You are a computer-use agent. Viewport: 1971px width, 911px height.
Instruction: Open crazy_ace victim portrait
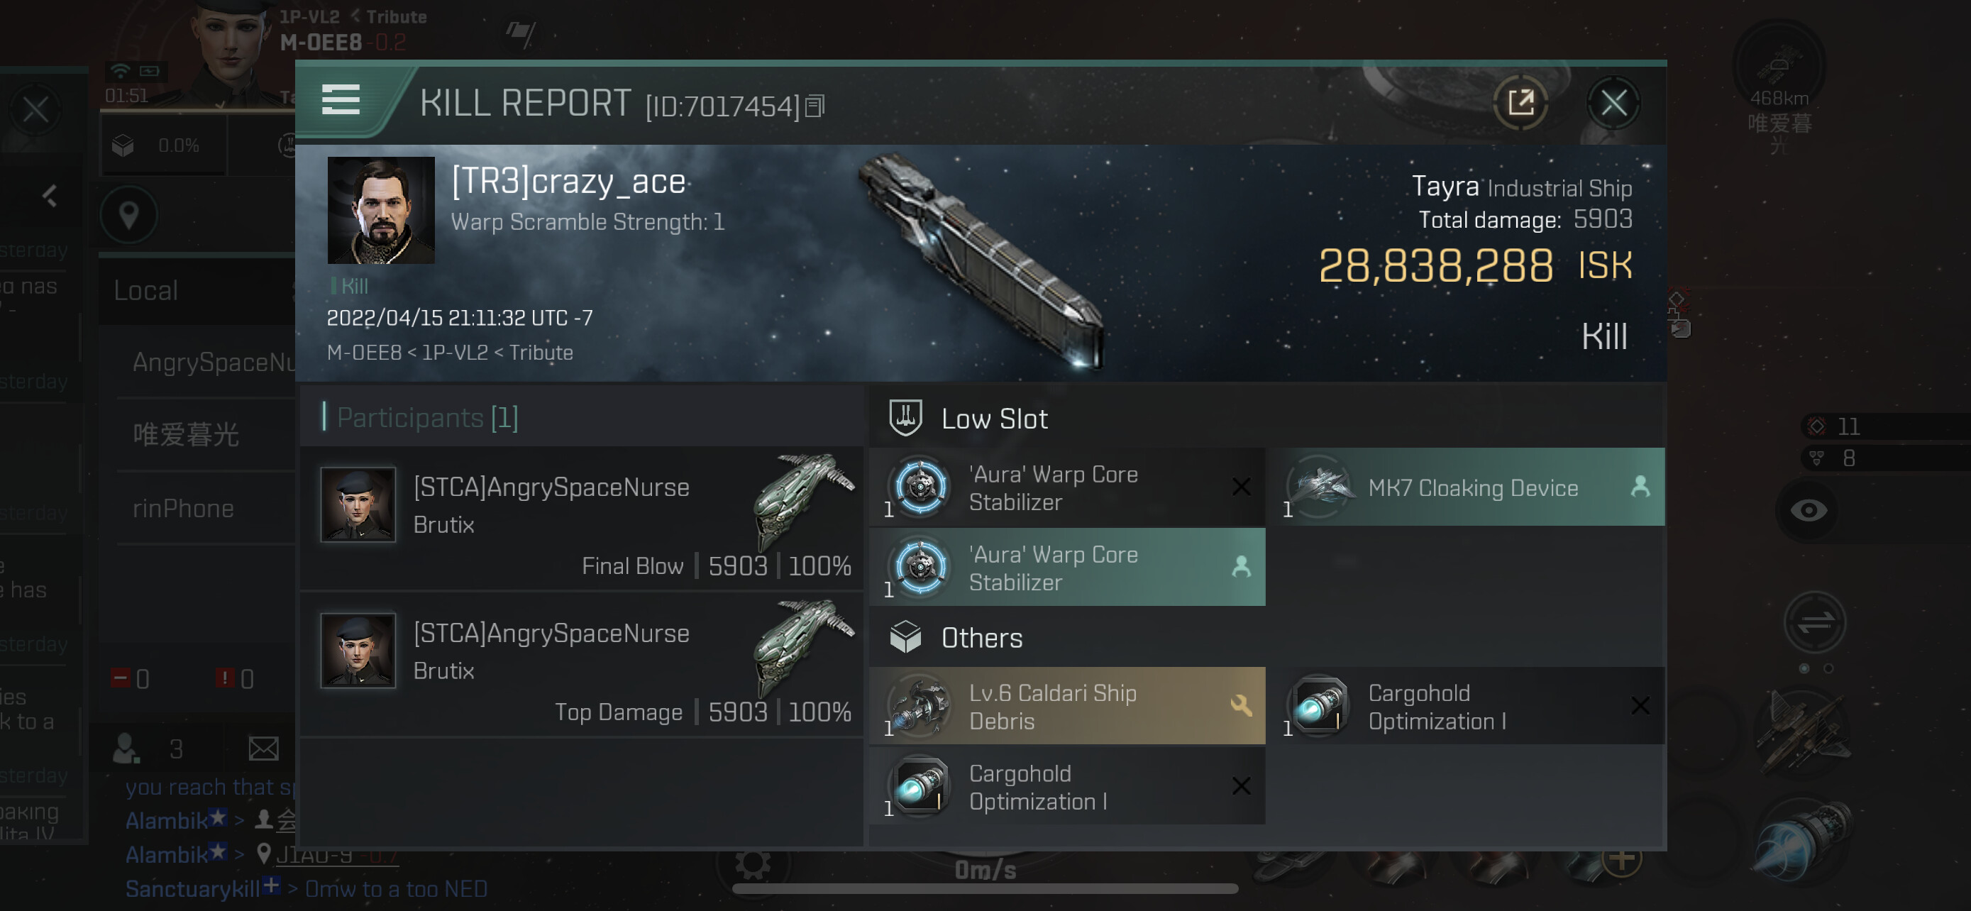point(381,210)
